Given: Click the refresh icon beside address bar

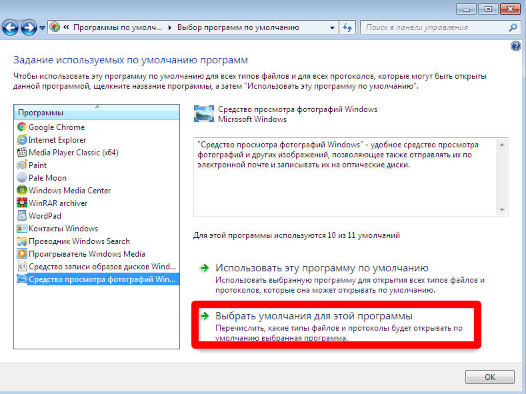Looking at the screenshot, I should coord(347,27).
